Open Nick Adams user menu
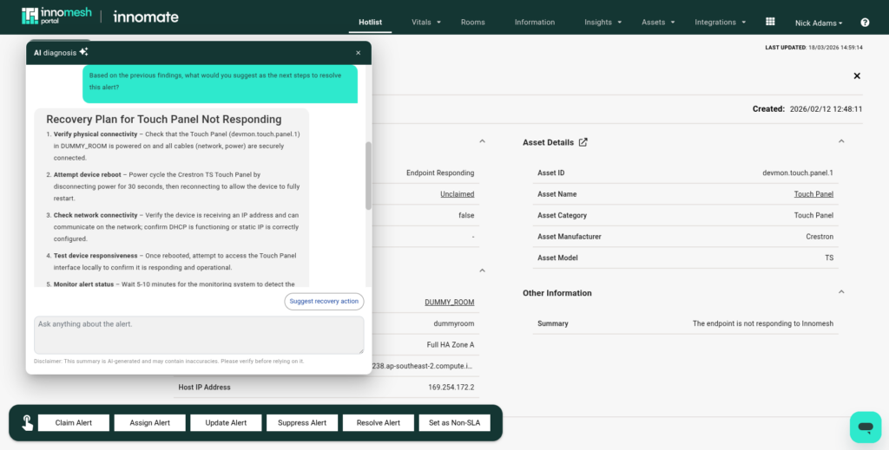Viewport: 889px width, 450px height. pos(818,23)
